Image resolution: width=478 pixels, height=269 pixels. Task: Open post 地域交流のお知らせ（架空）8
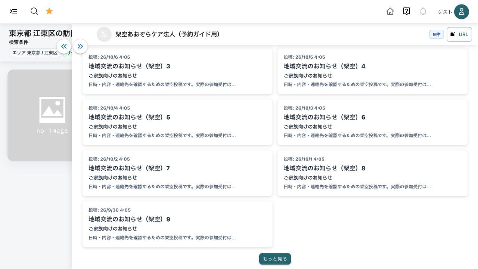coord(372,173)
